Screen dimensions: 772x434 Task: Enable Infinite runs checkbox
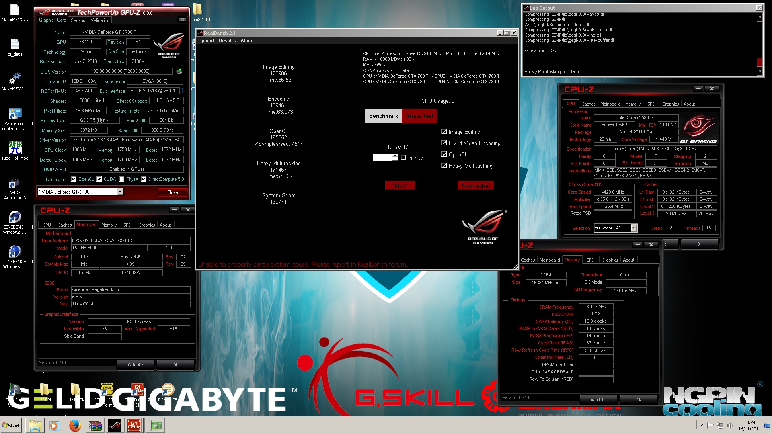[404, 158]
